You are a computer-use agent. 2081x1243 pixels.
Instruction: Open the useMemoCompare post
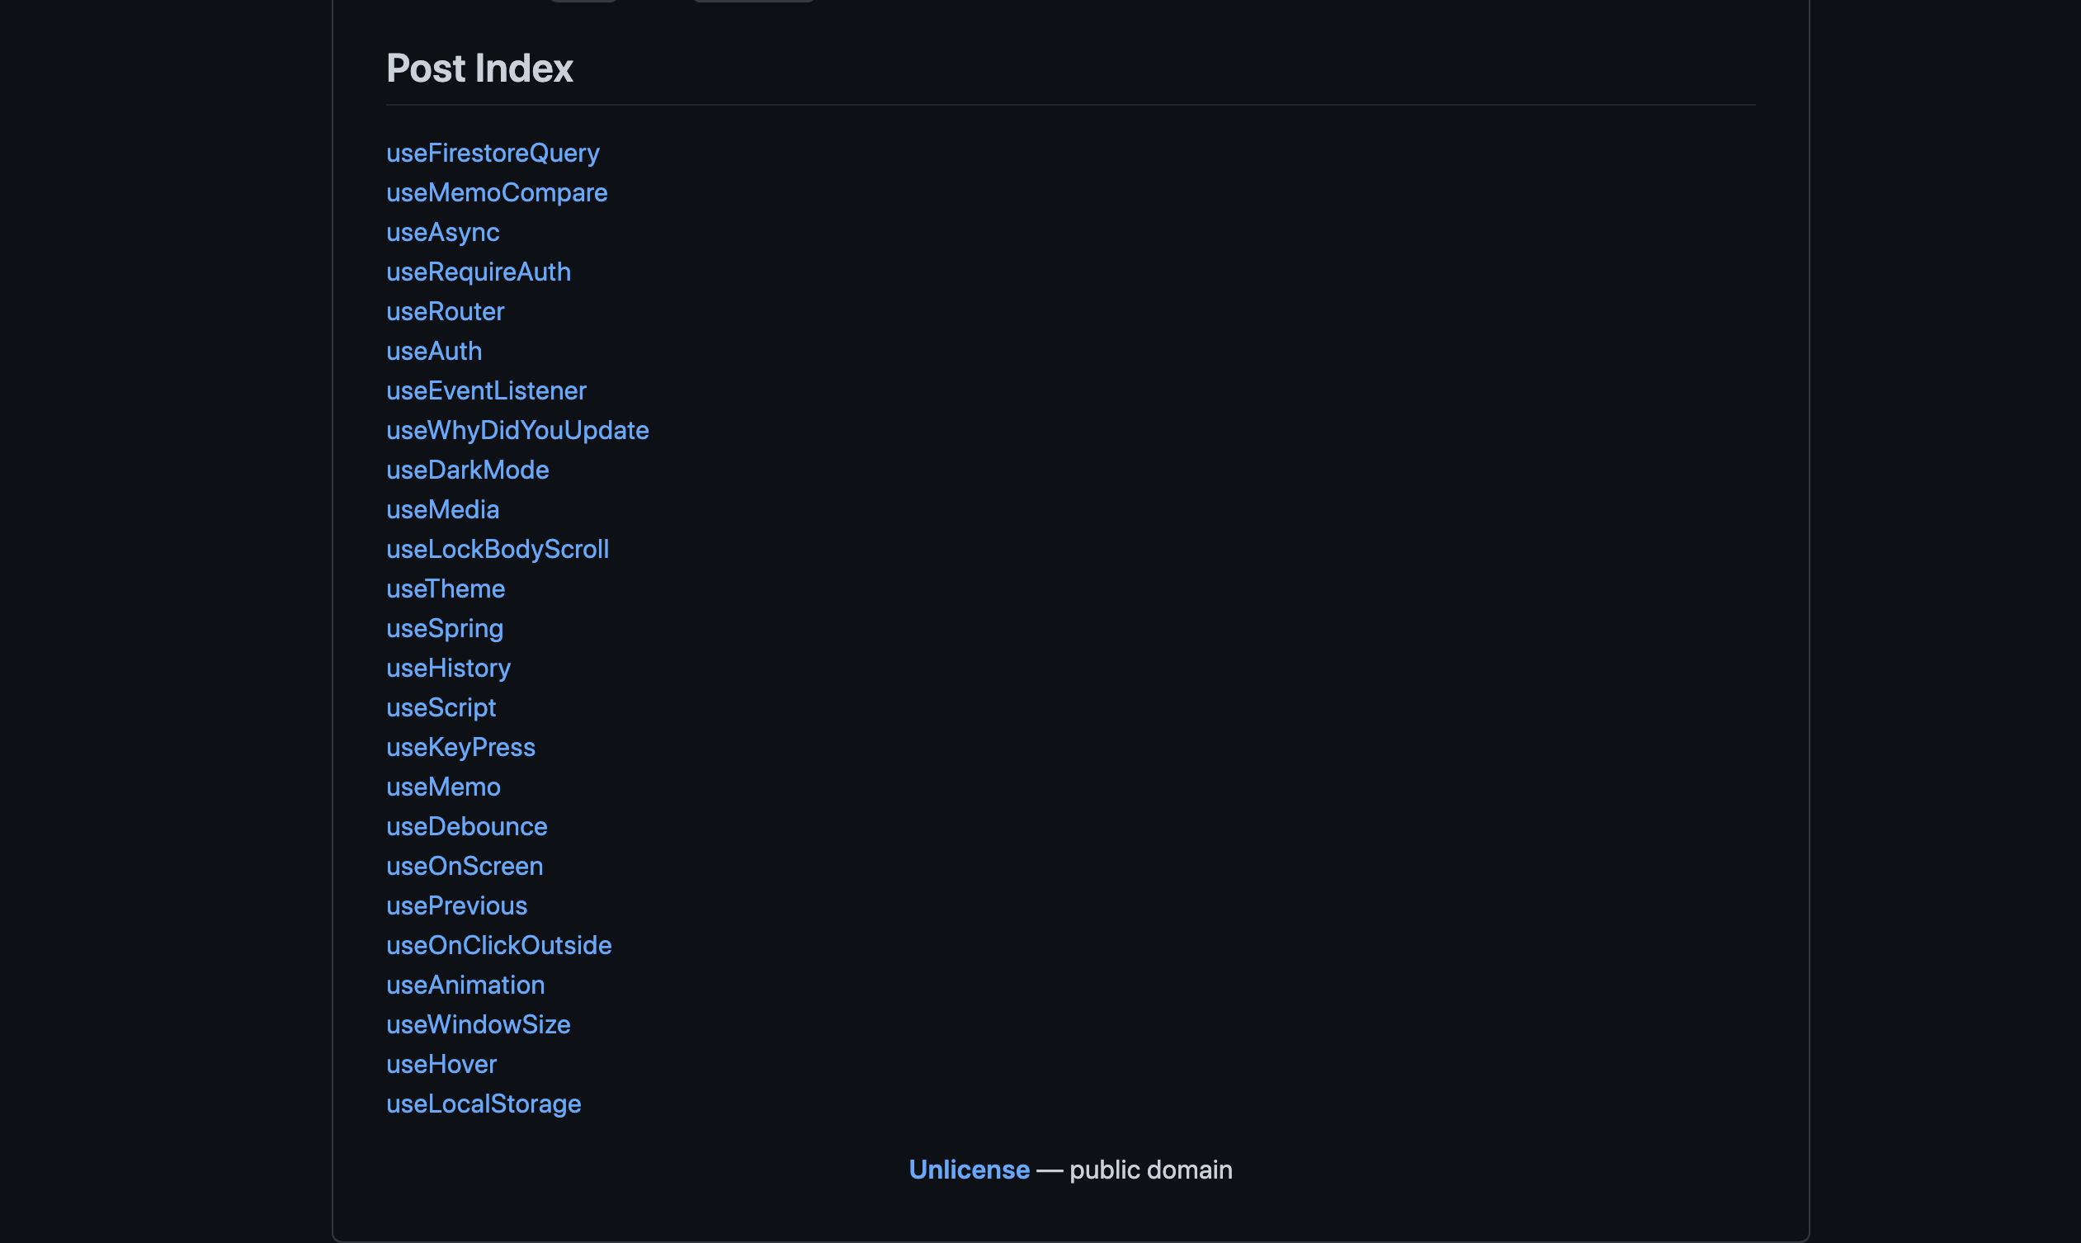pyautogui.click(x=496, y=191)
